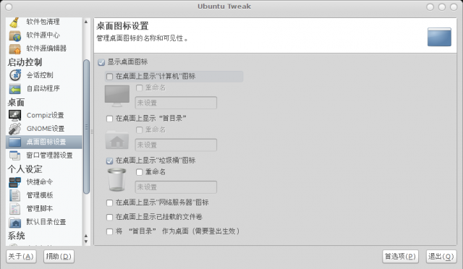
Task: Open 快捷命令 settings
Action: [40, 182]
